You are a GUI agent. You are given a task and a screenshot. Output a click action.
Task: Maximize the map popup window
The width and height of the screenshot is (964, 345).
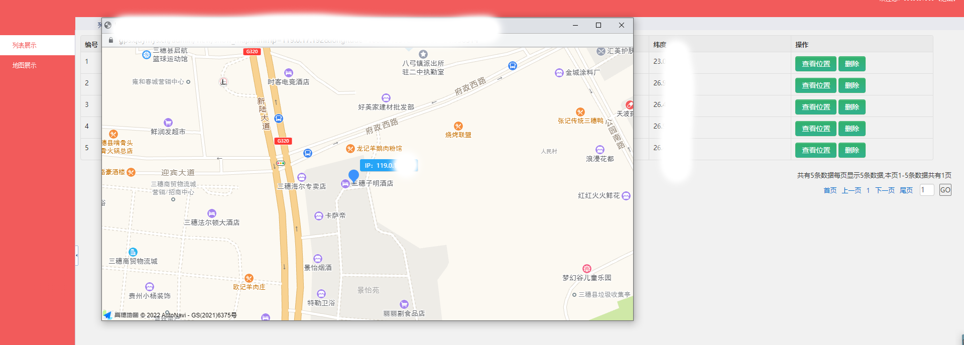click(598, 25)
